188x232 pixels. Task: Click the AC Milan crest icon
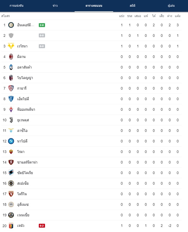[11, 57]
